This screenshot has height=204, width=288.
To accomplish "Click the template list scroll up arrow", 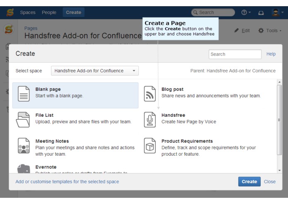I will [279, 82].
